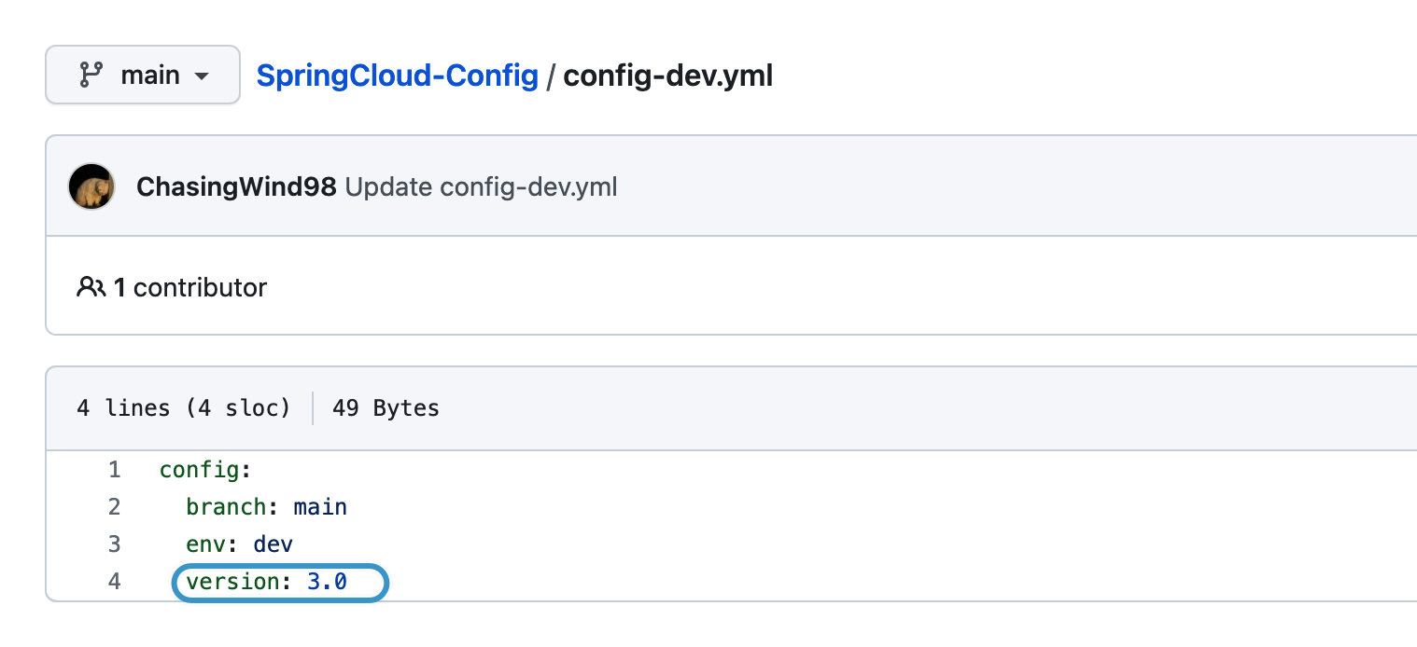This screenshot has height=647, width=1417.
Task: Open the ChasingWind98 avatar image
Action: tap(91, 186)
